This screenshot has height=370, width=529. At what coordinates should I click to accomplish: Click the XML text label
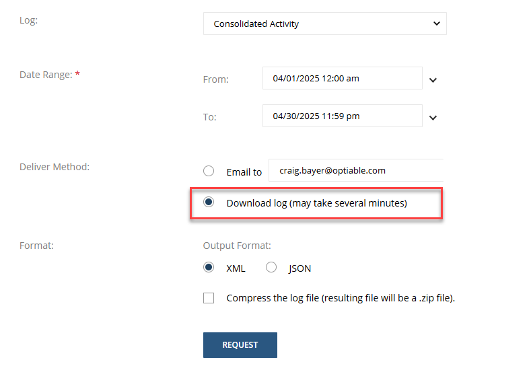pyautogui.click(x=236, y=268)
